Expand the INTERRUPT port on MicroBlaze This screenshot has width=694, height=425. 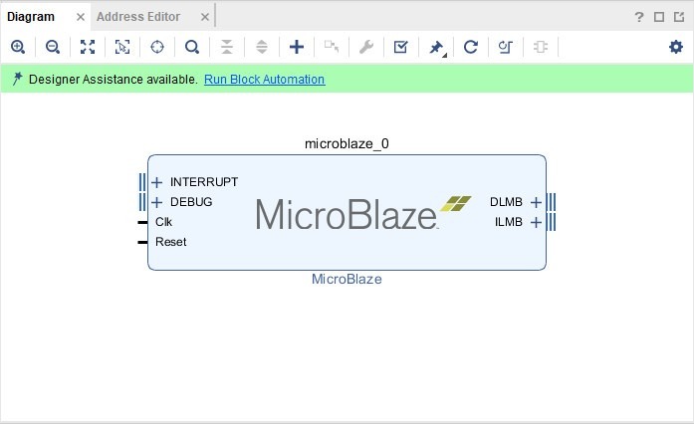click(157, 182)
